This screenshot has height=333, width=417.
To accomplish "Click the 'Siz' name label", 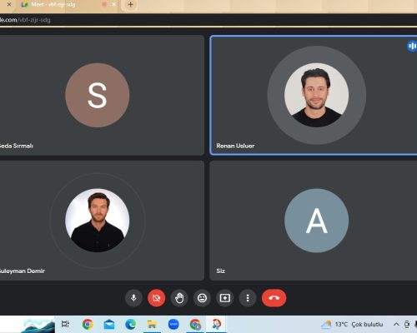I will coord(221,271).
